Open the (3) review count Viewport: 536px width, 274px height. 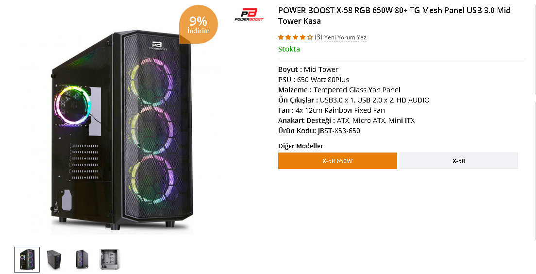pyautogui.click(x=318, y=37)
